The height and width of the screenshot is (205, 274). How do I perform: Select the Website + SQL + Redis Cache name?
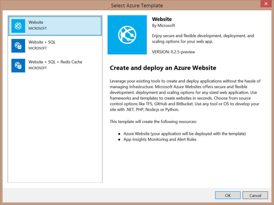point(55,62)
